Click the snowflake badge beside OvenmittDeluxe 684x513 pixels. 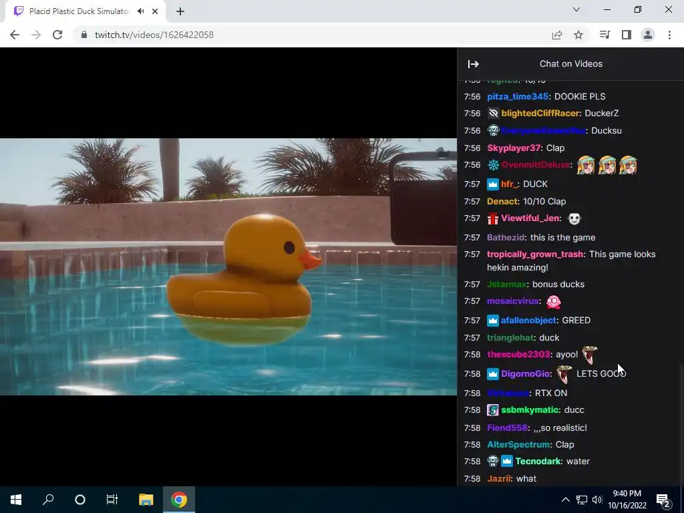pos(493,165)
